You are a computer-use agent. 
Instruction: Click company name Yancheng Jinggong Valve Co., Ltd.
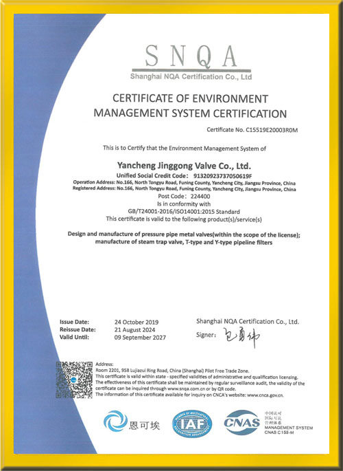(x=184, y=166)
